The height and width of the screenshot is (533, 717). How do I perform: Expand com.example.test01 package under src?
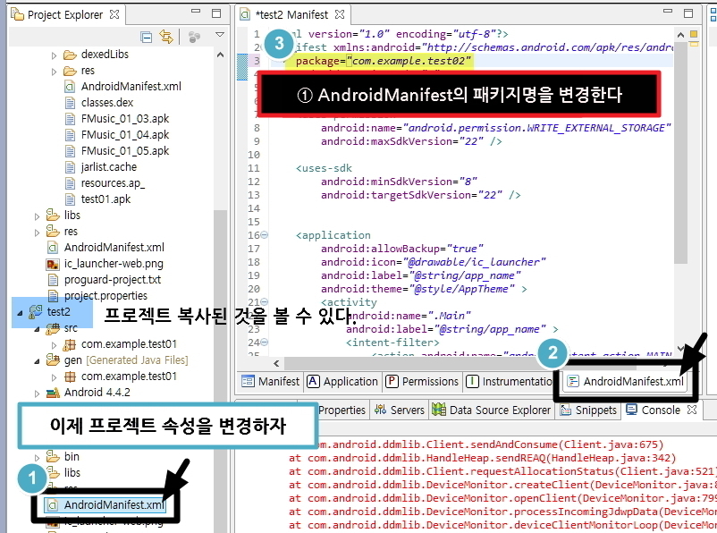pyautogui.click(x=54, y=345)
